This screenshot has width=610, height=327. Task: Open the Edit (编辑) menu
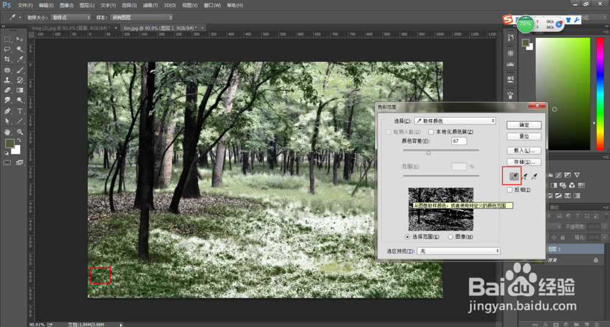pyautogui.click(x=46, y=5)
